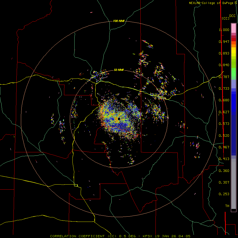Screen dimensions: 238x238
Task: Click the DCC label above color bar
Action: pos(232,16)
